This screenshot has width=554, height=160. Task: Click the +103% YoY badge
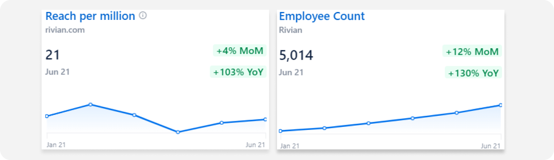(x=238, y=72)
